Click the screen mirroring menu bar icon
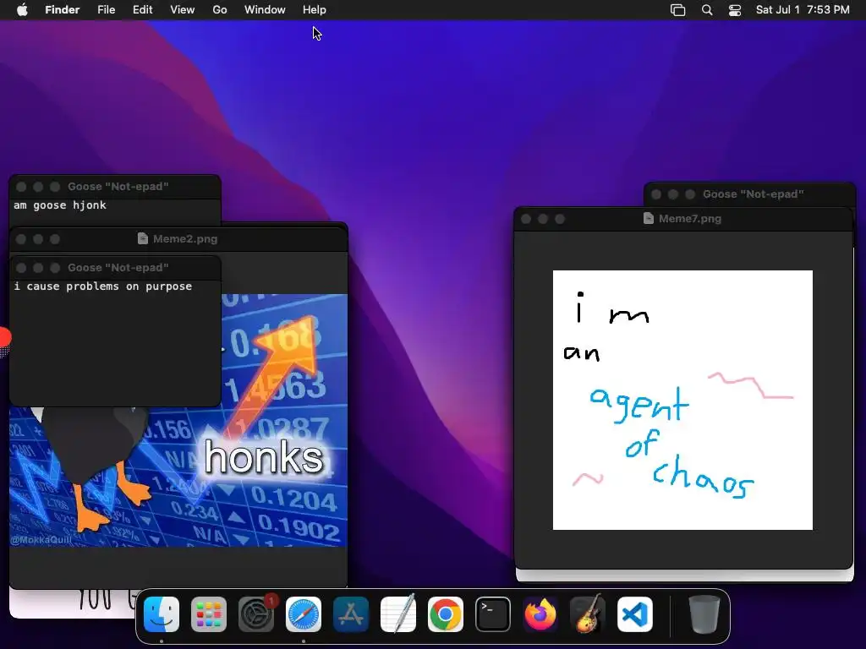This screenshot has height=649, width=866. [677, 10]
